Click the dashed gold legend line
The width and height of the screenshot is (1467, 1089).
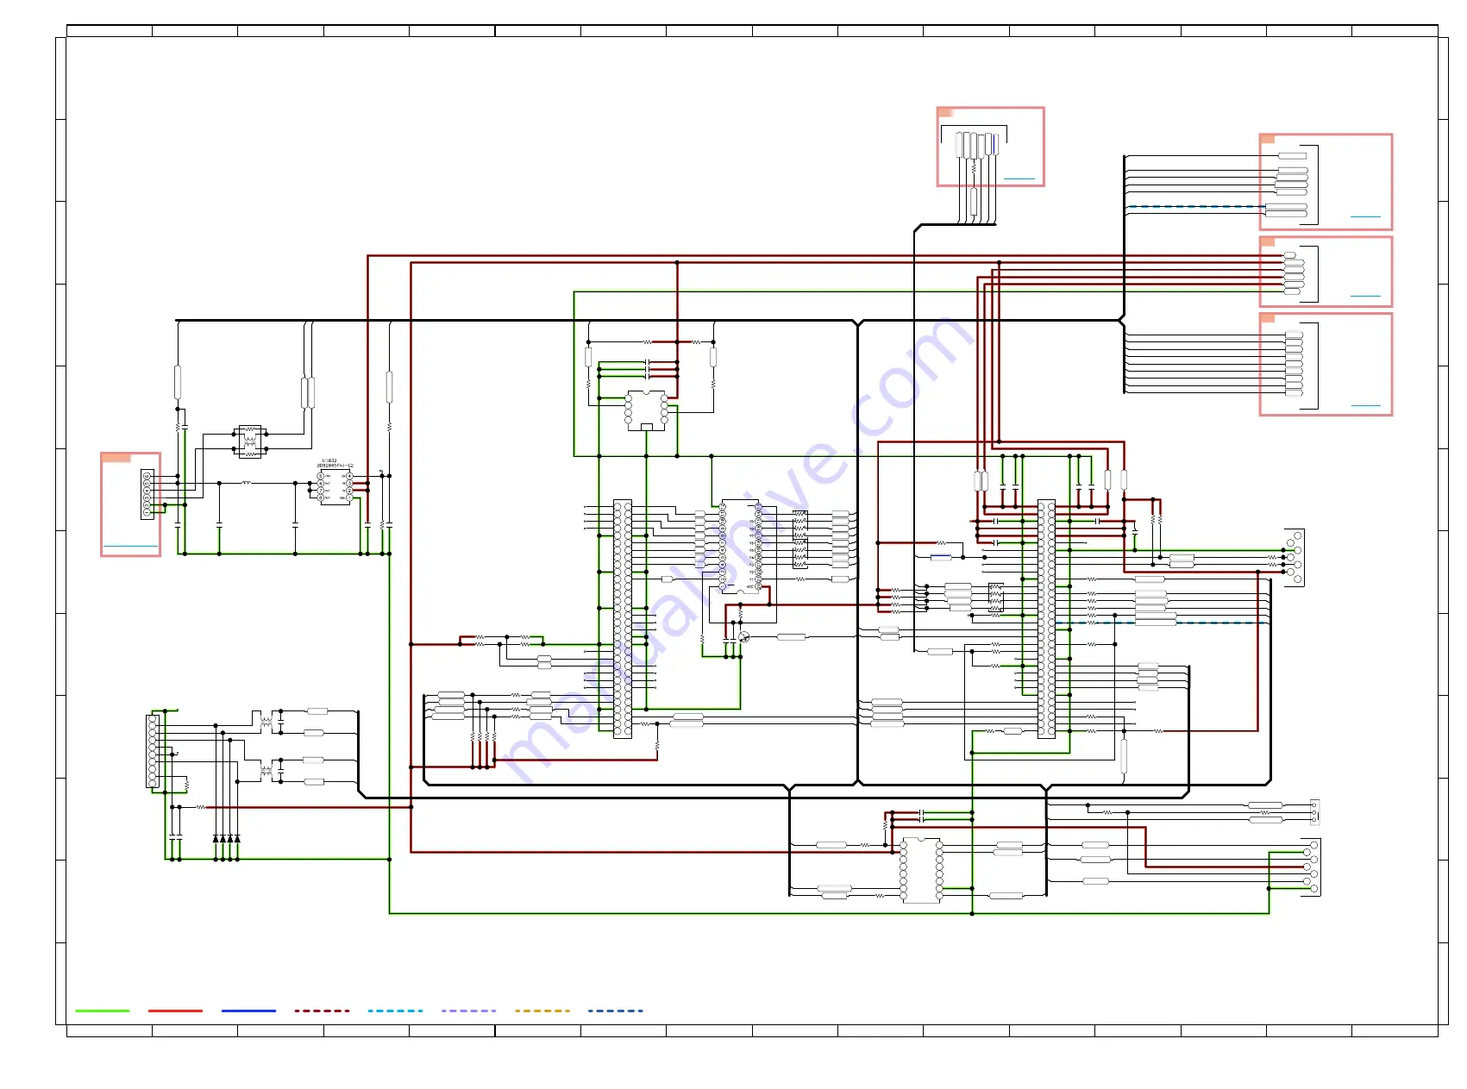coord(542,1011)
